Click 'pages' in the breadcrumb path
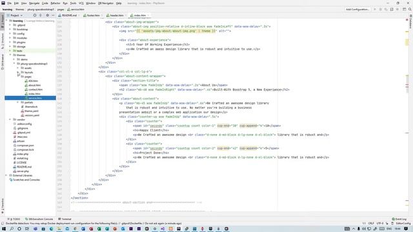 click(x=61, y=9)
